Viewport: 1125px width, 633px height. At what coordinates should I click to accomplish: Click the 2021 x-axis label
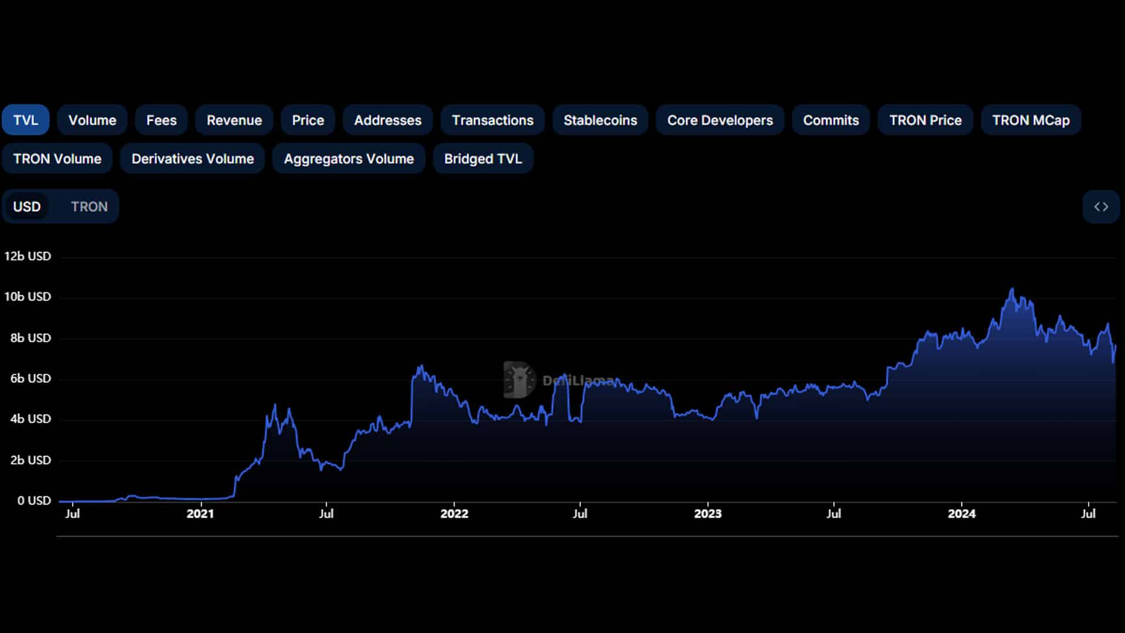coord(200,514)
